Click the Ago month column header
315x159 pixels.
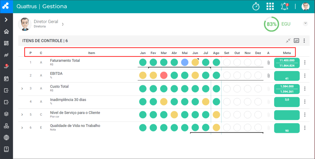coord(216,53)
